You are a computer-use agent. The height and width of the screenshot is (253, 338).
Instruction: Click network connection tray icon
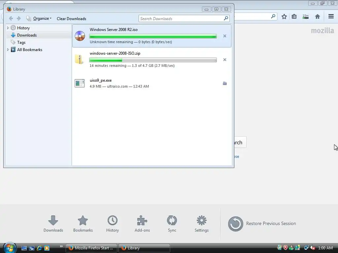pyautogui.click(x=306, y=248)
